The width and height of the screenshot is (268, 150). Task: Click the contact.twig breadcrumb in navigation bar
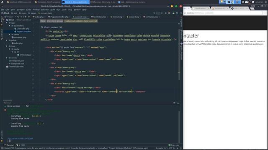45,13
